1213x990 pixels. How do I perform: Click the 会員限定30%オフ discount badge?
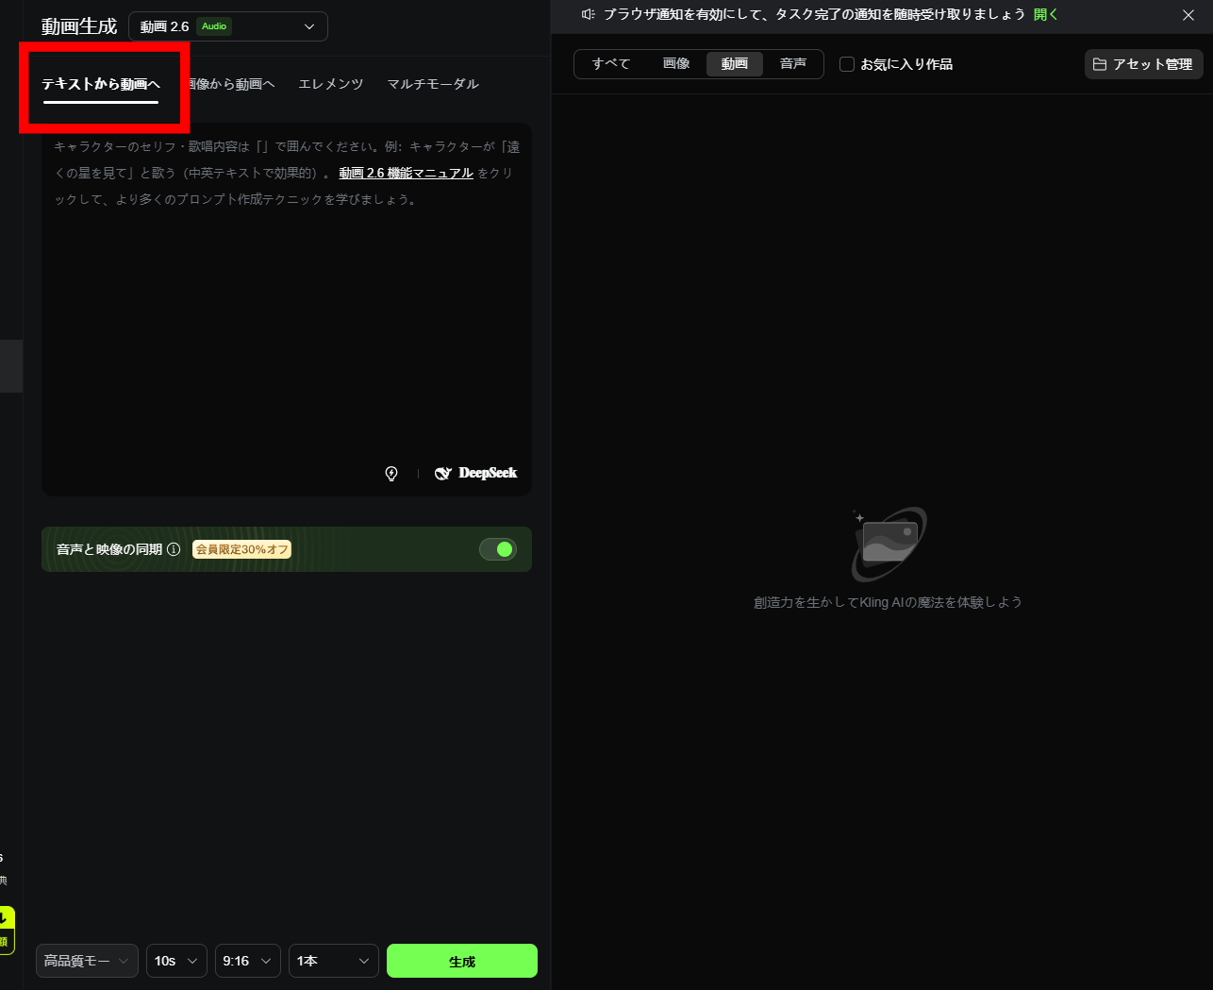point(241,549)
